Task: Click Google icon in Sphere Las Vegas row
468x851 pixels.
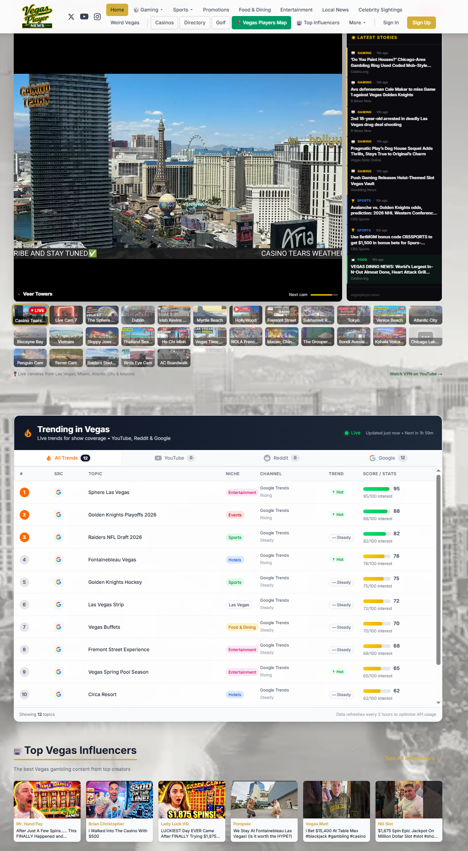Action: [59, 492]
